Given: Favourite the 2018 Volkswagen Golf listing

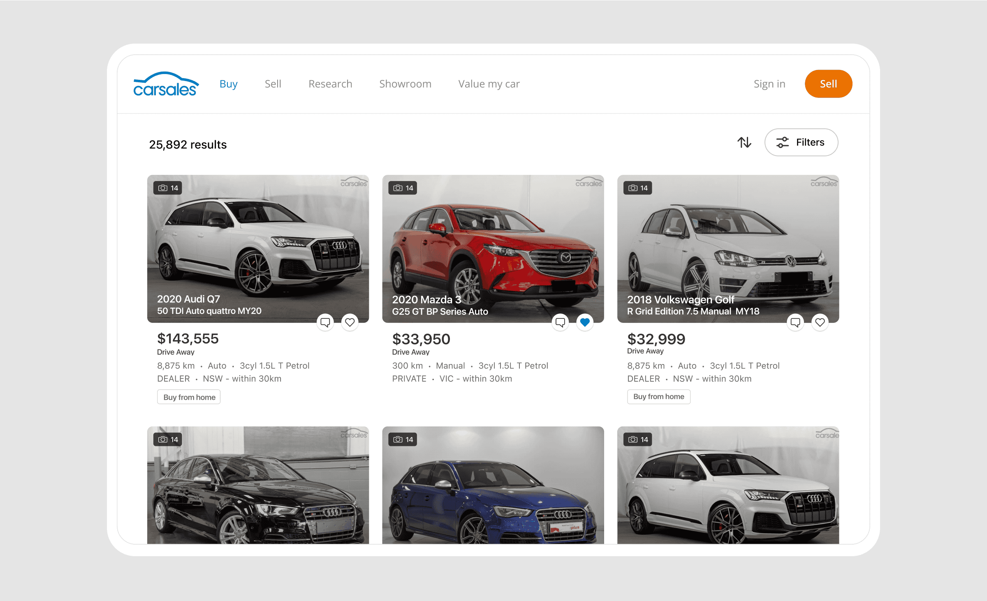Looking at the screenshot, I should [820, 322].
